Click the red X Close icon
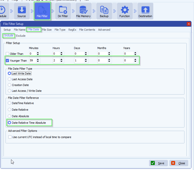This screenshot has height=170, width=194. [x=173, y=163]
